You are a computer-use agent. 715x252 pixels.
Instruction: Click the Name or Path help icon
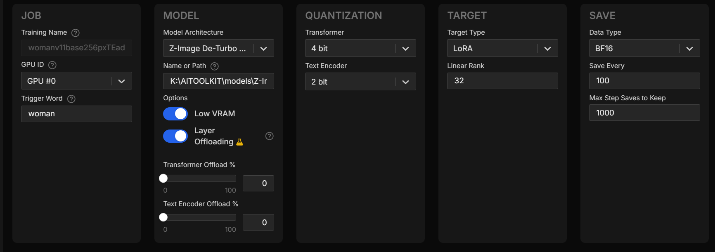[215, 66]
